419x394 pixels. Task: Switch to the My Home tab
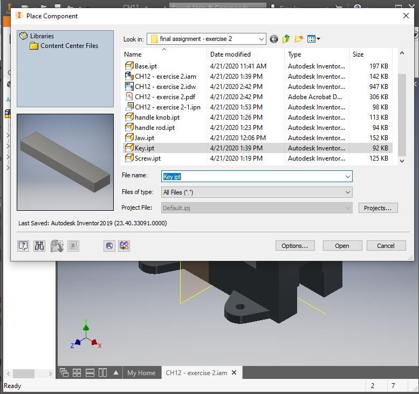(x=141, y=372)
